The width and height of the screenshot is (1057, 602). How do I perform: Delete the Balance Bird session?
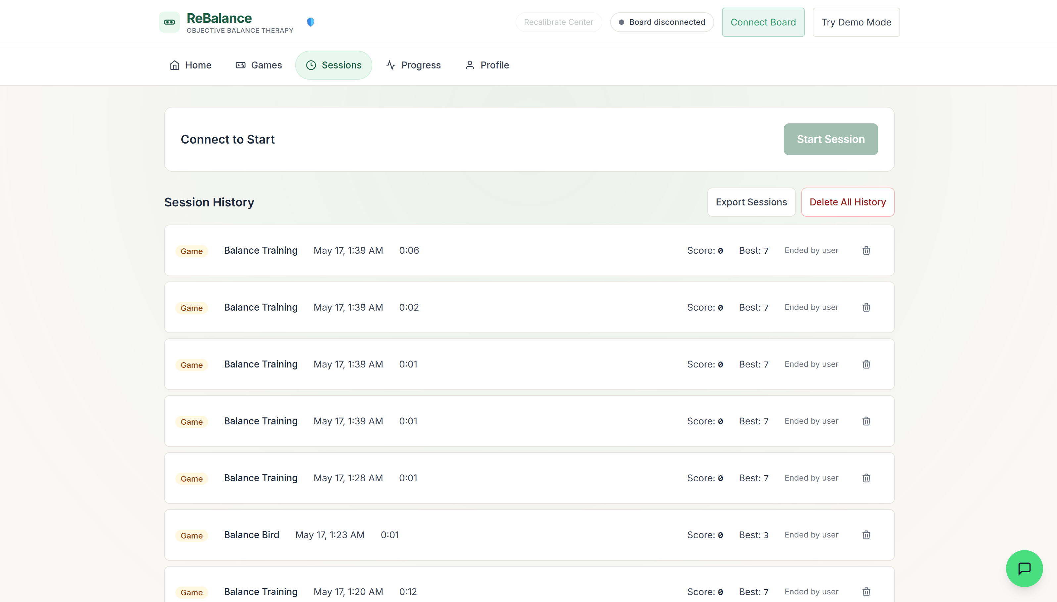pos(866,535)
